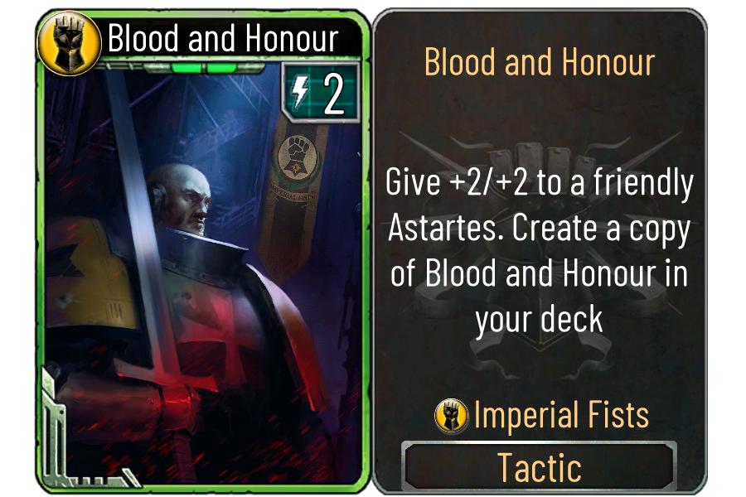Select the energy cost number 2

(x=333, y=94)
